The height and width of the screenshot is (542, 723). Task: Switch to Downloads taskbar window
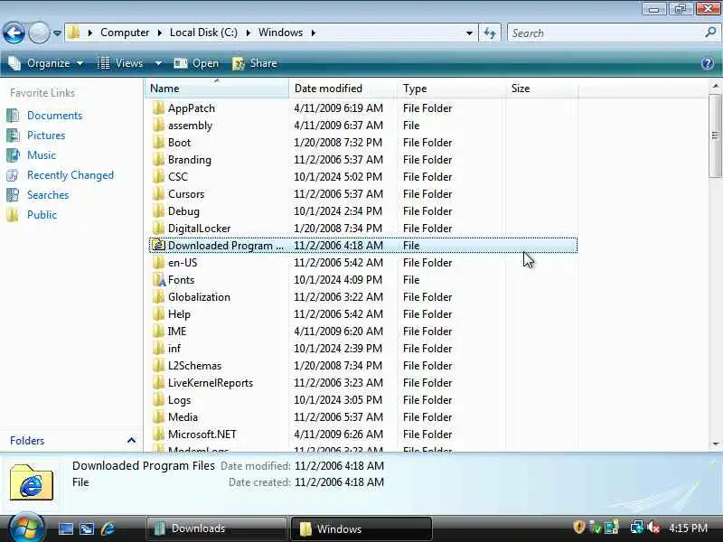pos(217,528)
